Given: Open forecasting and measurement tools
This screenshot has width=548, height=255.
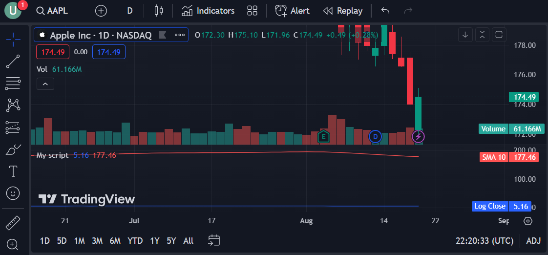Looking at the screenshot, I should pos(13,127).
